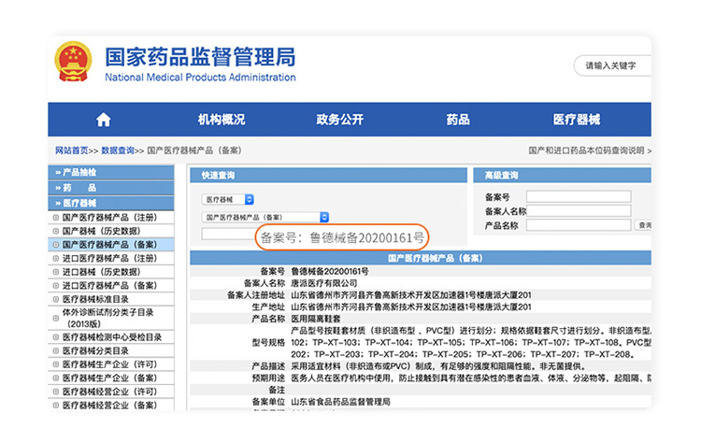Open the 机构概况 navigation menu

pyautogui.click(x=222, y=120)
